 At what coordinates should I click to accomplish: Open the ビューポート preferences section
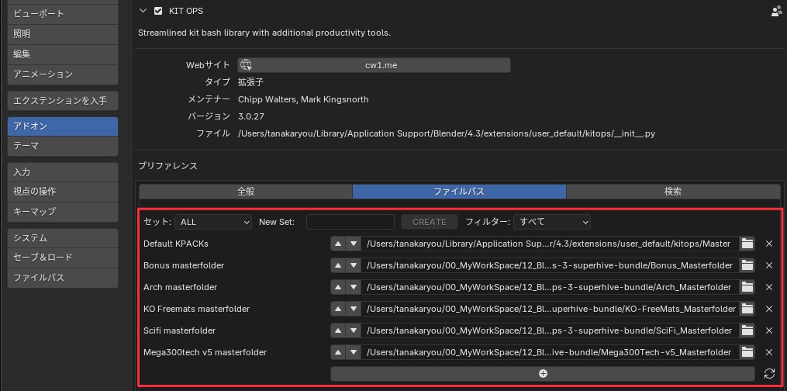pyautogui.click(x=63, y=13)
